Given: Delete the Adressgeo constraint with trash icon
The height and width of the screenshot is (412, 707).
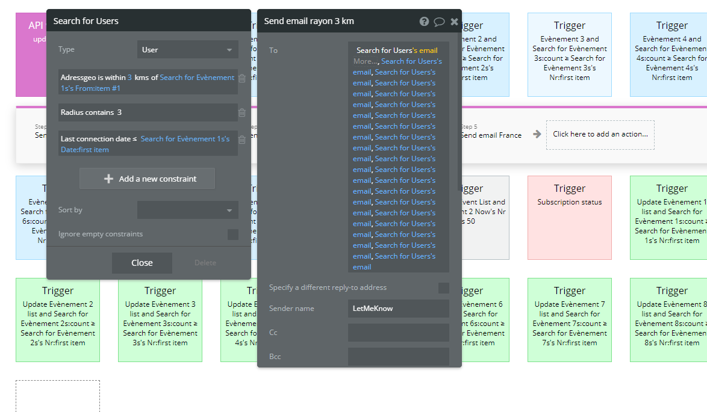Looking at the screenshot, I should point(242,78).
